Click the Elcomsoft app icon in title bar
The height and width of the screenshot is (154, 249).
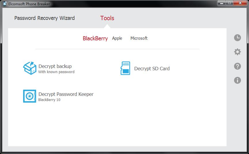[x=5, y=4]
